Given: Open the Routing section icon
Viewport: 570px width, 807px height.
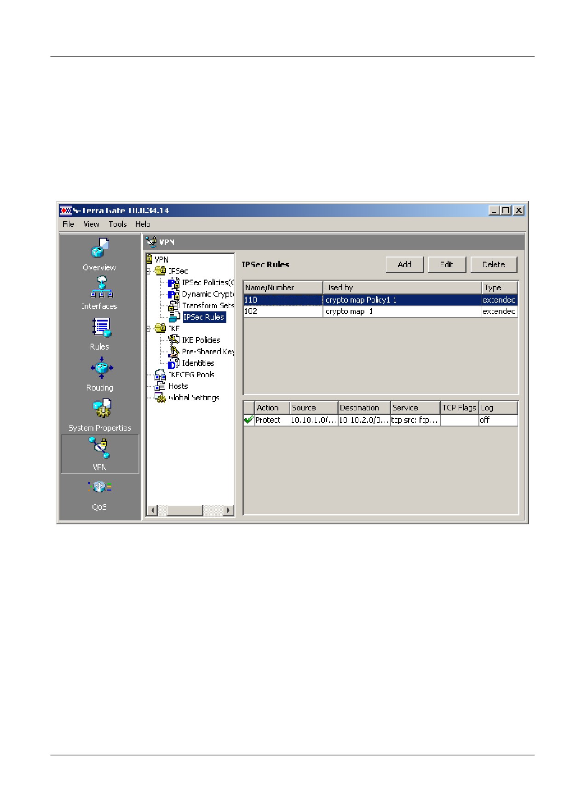Looking at the screenshot, I should pos(101,368).
